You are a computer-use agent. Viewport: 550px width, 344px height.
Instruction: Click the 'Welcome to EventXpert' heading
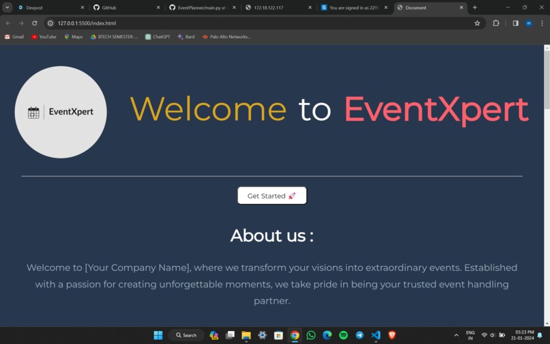329,109
